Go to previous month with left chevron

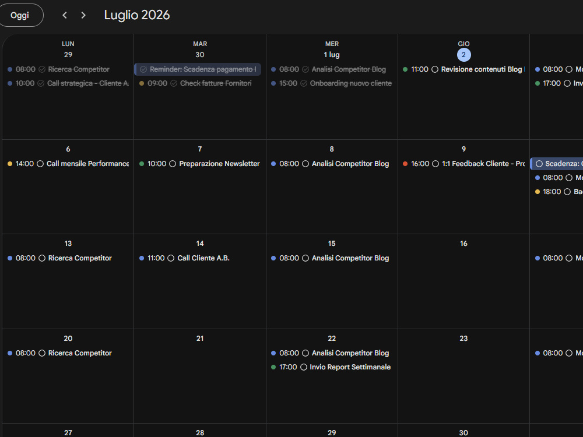pos(65,15)
